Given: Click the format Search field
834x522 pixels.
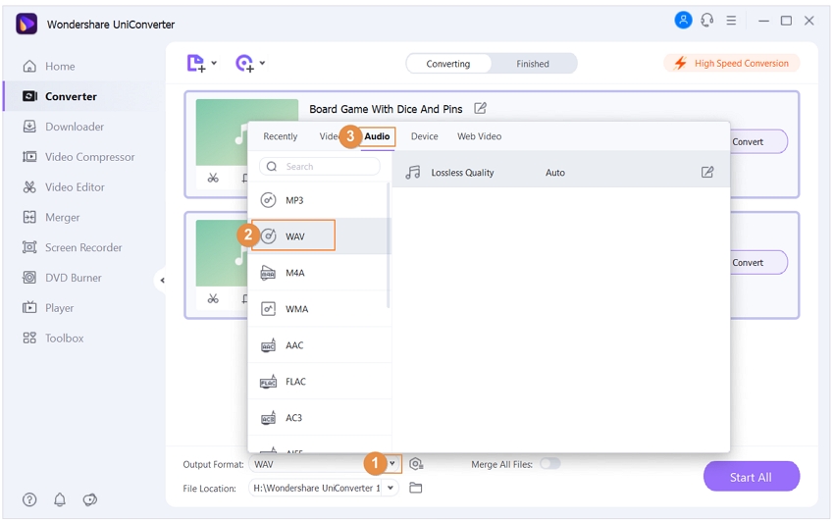Looking at the screenshot, I should click(320, 166).
